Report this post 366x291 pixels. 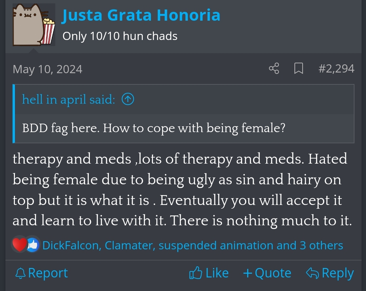(x=42, y=273)
